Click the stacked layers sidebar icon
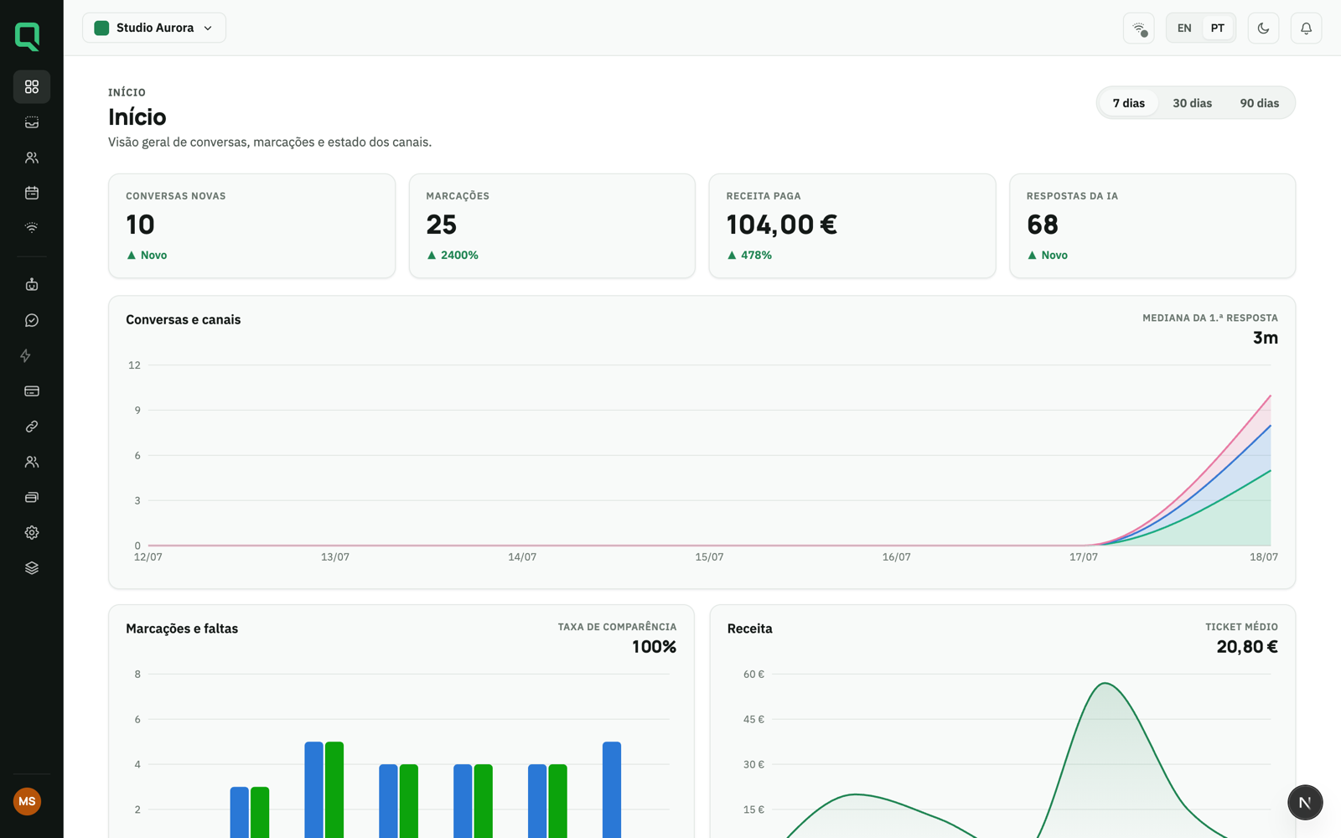Image resolution: width=1341 pixels, height=838 pixels. click(32, 568)
